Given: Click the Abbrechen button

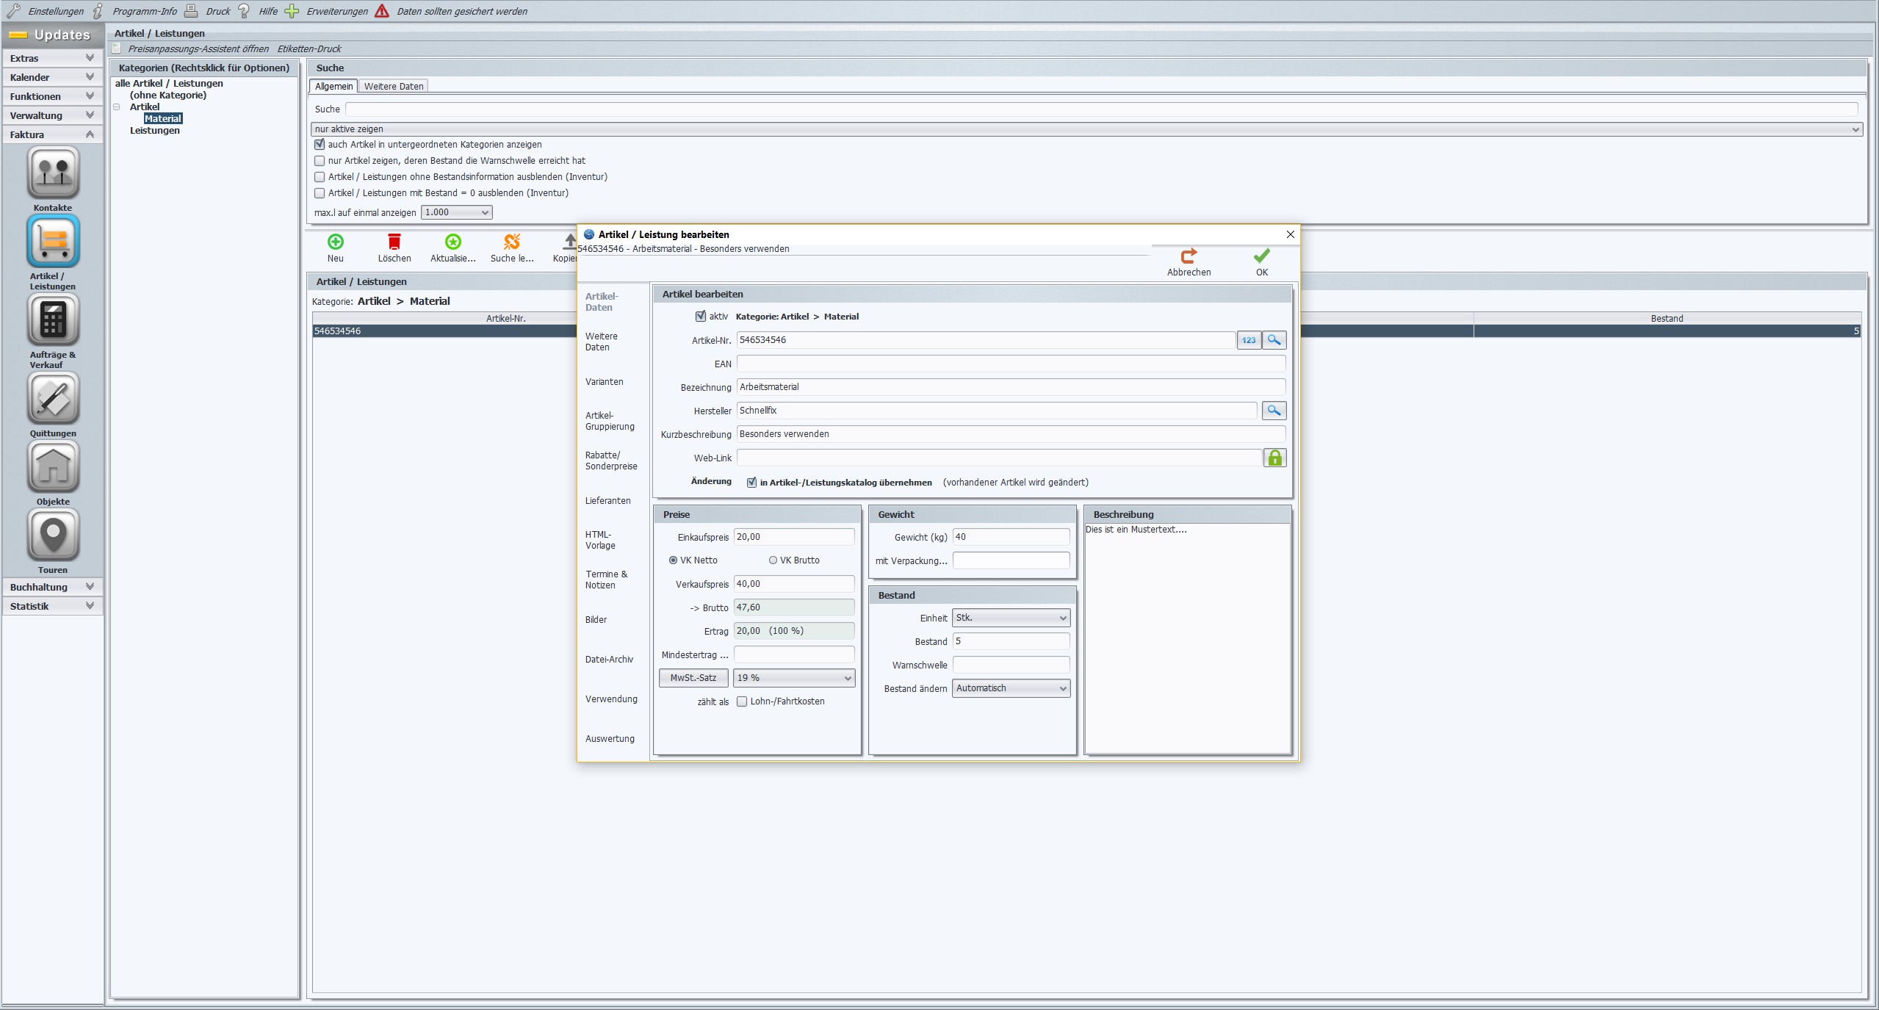Looking at the screenshot, I should pyautogui.click(x=1189, y=262).
